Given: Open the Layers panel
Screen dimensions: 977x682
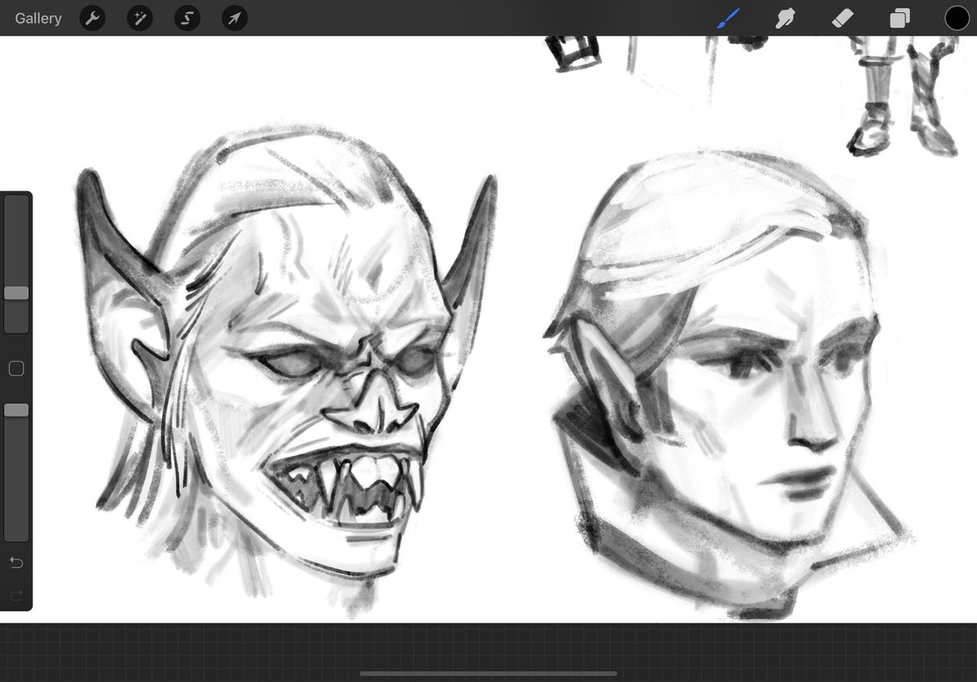Looking at the screenshot, I should [900, 18].
